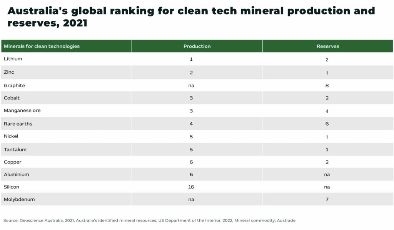The image size is (394, 230).
Task: Click Graphite's reserves value 8
Action: tap(327, 86)
